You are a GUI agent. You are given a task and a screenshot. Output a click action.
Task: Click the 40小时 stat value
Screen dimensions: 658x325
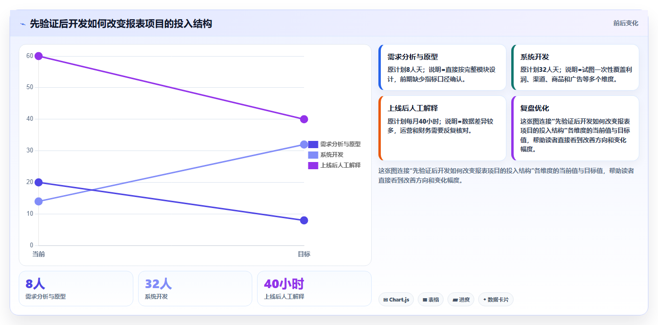point(284,284)
